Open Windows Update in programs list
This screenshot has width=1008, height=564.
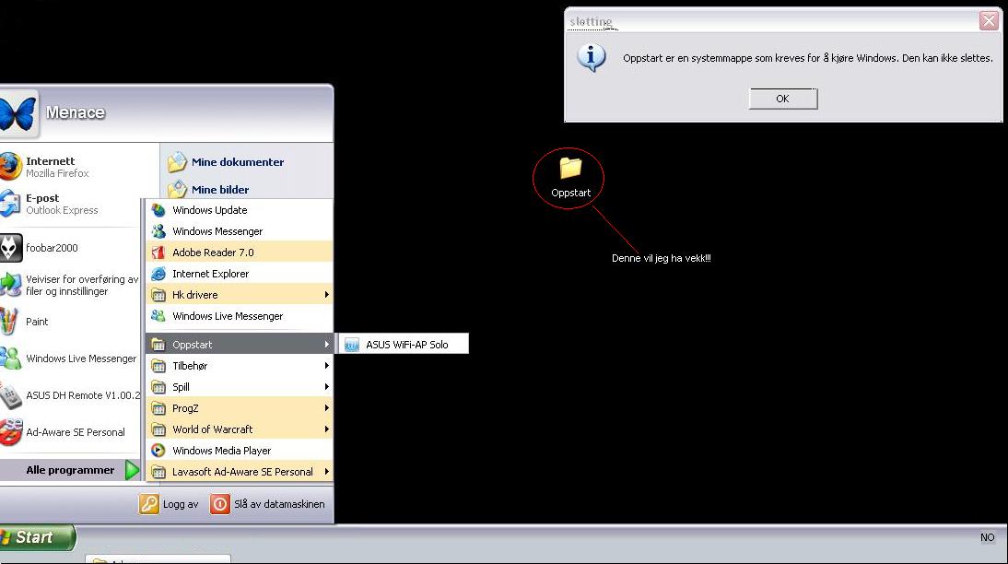[x=240, y=209]
